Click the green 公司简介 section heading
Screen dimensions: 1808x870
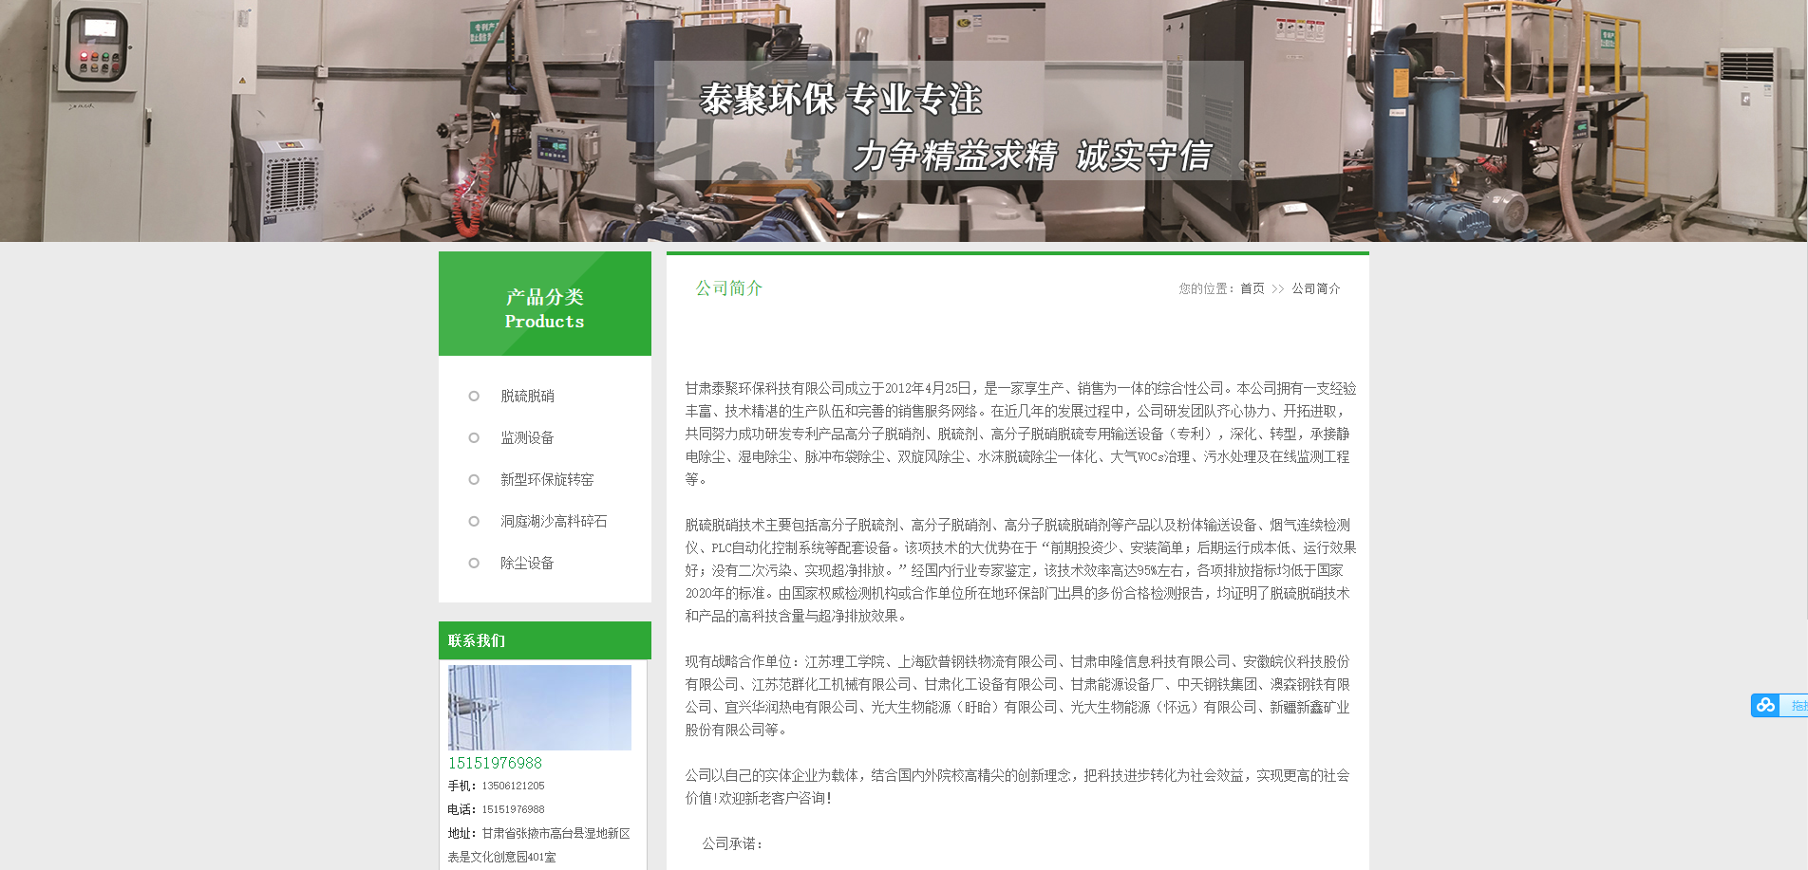tap(728, 287)
